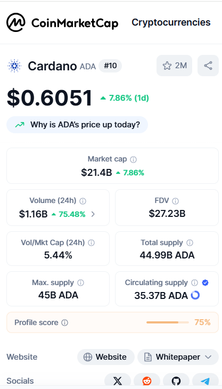Click the Market cap info icon
The image size is (222, 389).
(x=133, y=159)
